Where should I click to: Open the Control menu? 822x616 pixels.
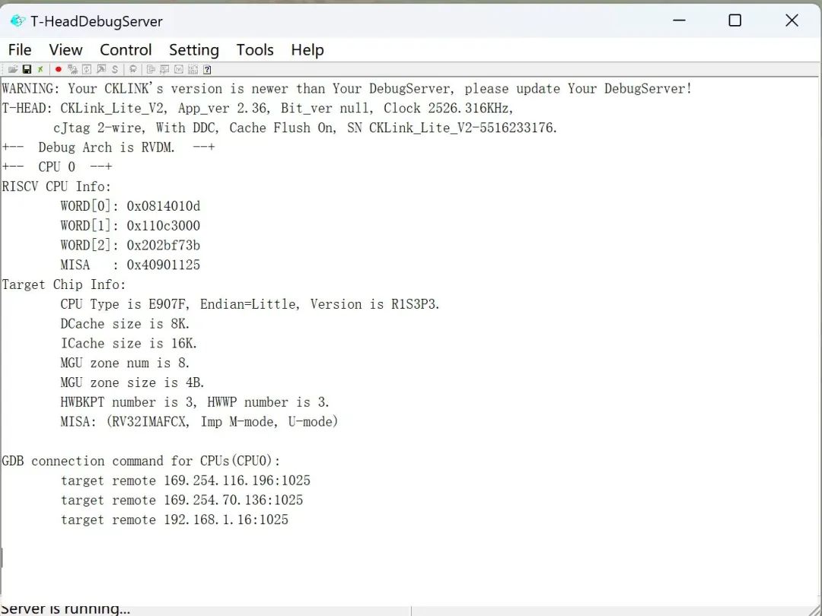(126, 49)
